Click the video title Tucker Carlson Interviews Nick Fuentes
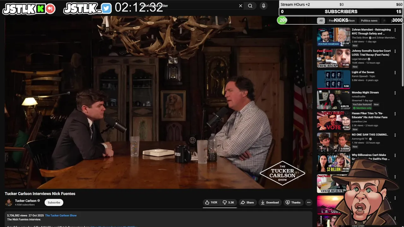404x227 pixels. click(40, 194)
